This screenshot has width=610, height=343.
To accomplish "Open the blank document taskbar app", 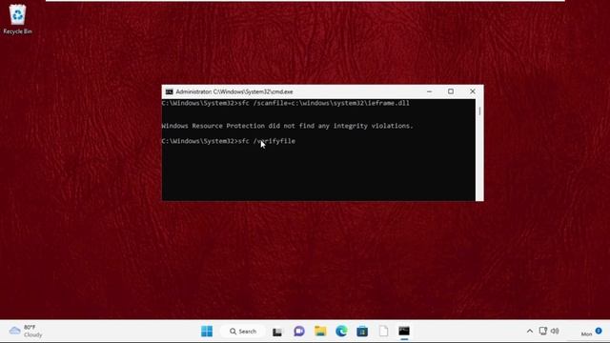I will point(383,332).
